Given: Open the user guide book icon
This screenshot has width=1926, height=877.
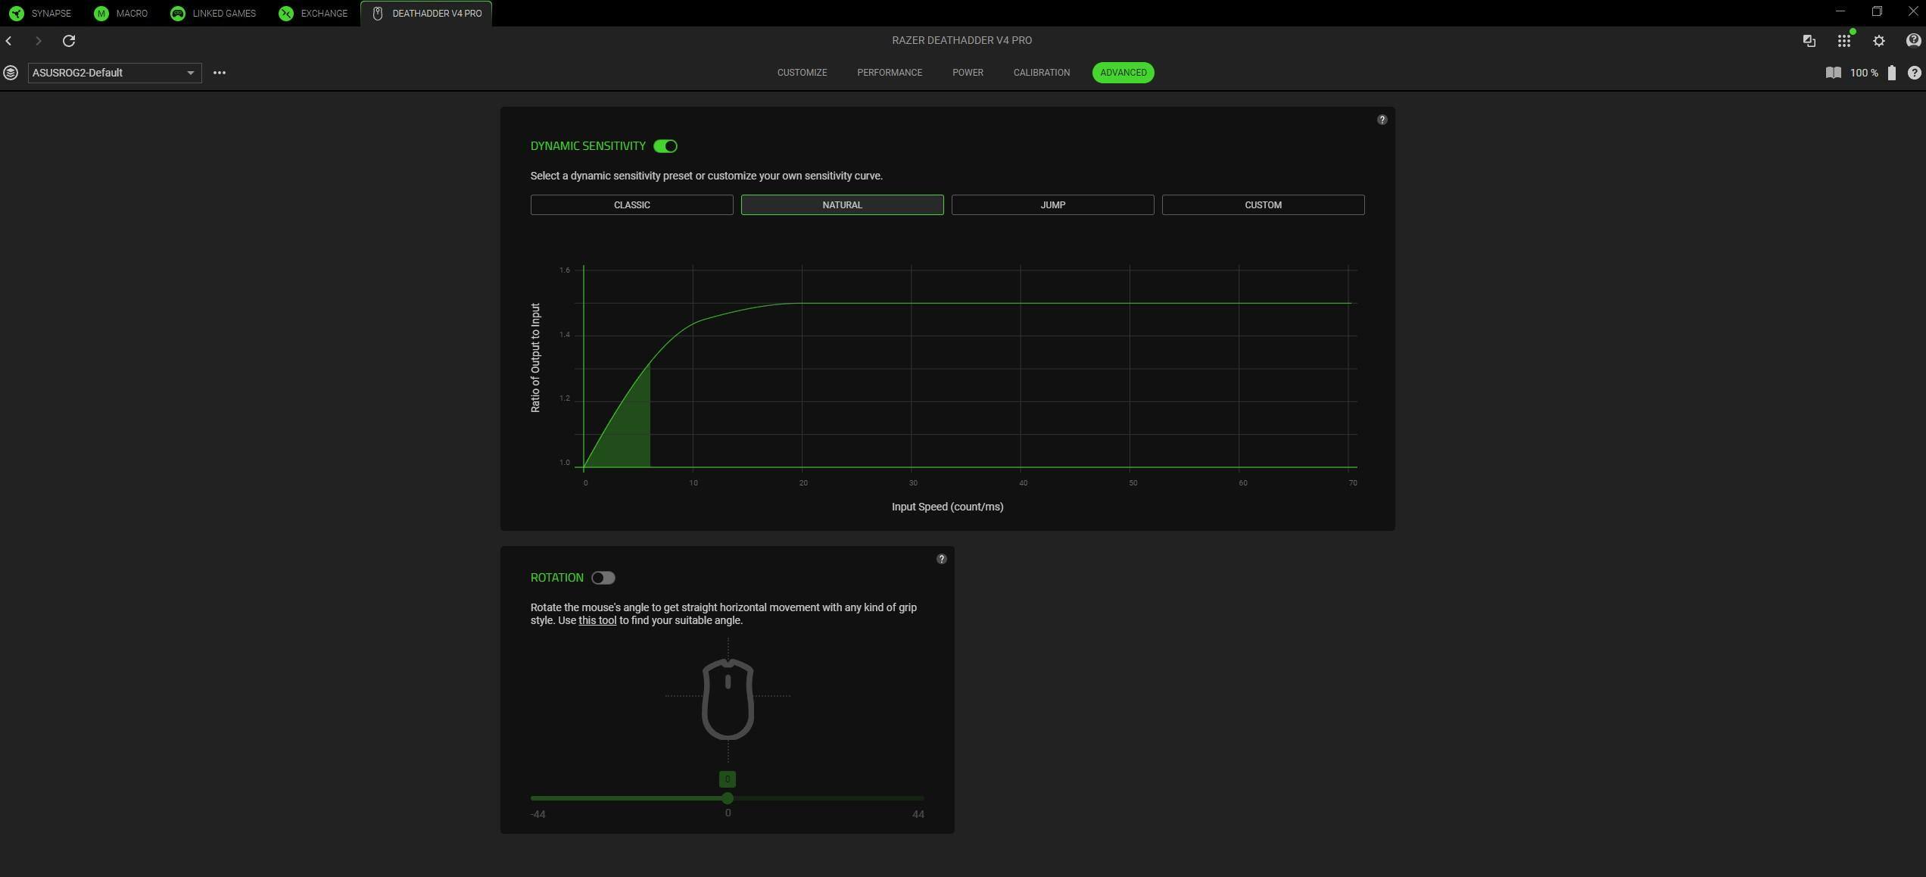Looking at the screenshot, I should click(x=1833, y=73).
